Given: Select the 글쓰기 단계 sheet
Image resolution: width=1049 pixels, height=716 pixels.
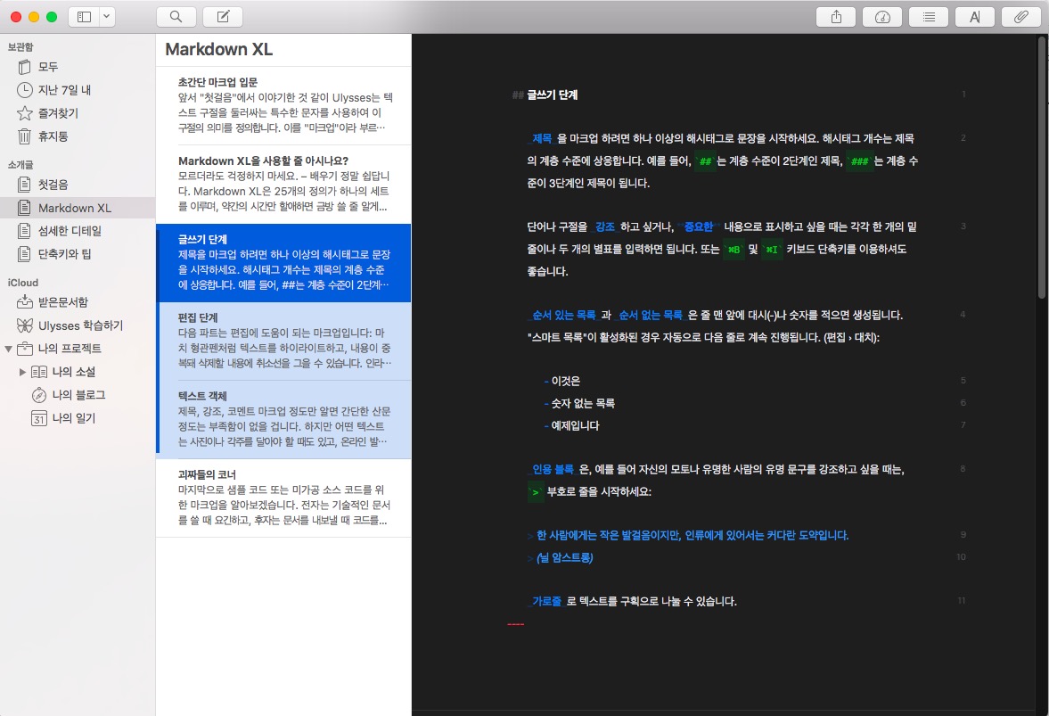Looking at the screenshot, I should click(x=283, y=262).
